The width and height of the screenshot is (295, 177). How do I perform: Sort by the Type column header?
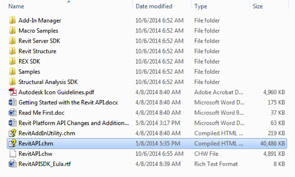click(201, 6)
